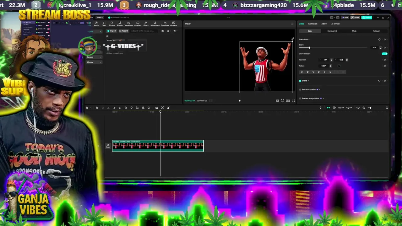Open the Effects panel

coord(120,24)
